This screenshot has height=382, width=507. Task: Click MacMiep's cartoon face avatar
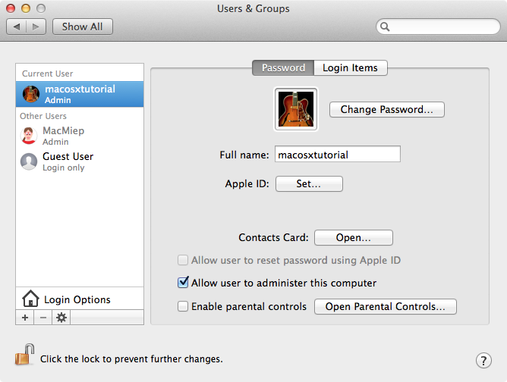click(x=29, y=136)
